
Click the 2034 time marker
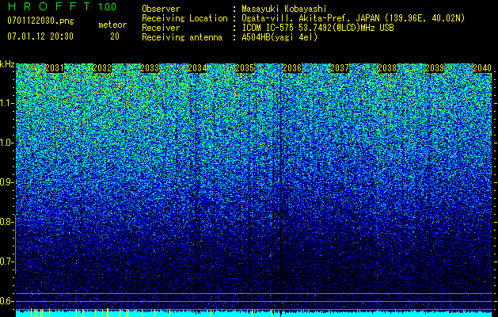197,68
